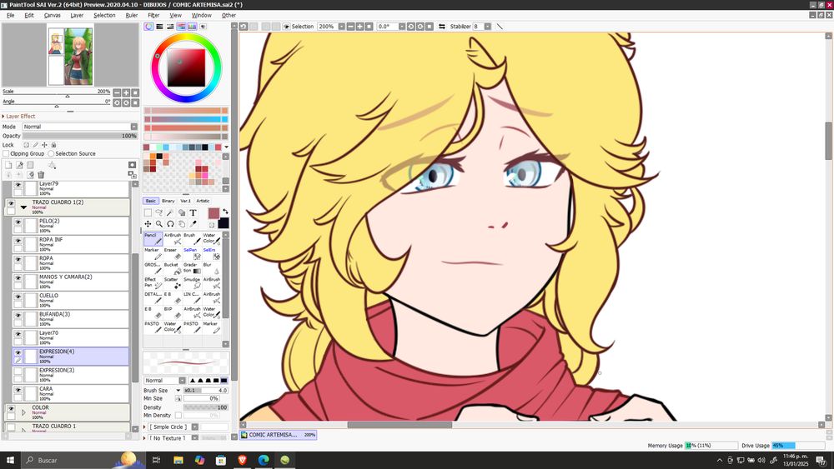Viewport: 834px width, 469px height.
Task: Click the COMIC ARTEMISA document tab
Action: tap(278, 435)
